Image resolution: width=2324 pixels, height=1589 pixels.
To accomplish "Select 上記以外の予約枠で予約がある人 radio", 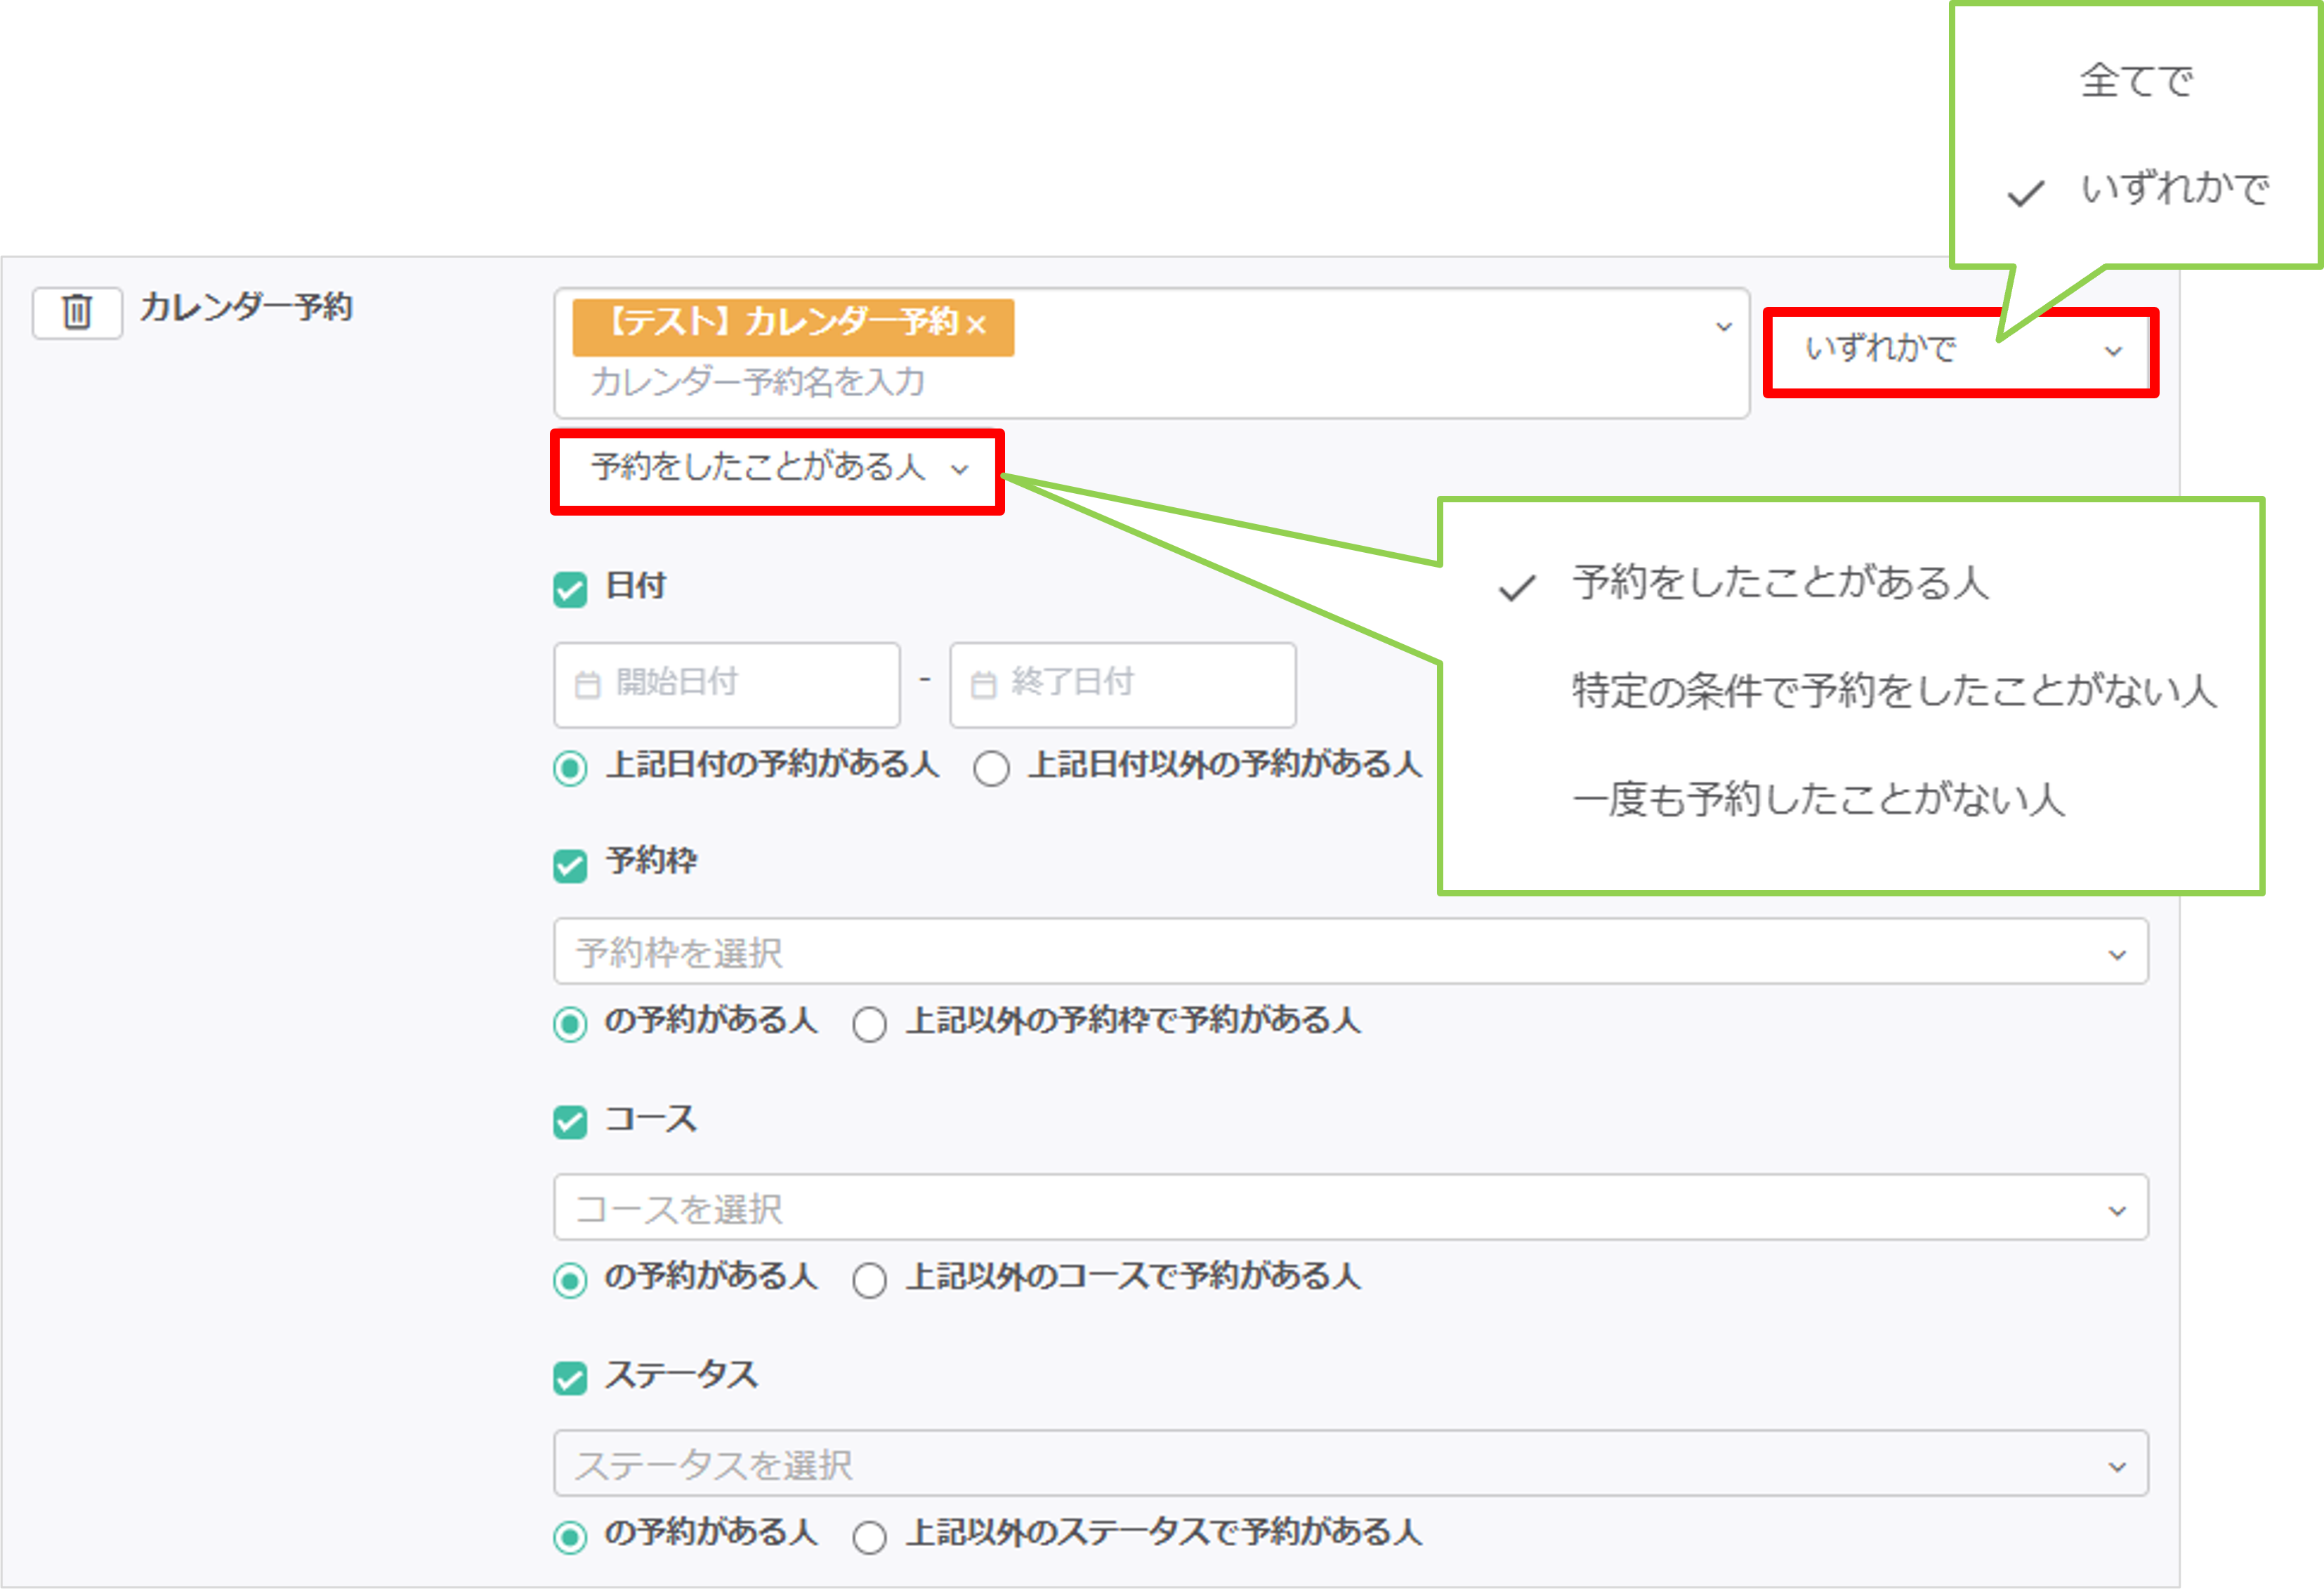I will tap(869, 1025).
